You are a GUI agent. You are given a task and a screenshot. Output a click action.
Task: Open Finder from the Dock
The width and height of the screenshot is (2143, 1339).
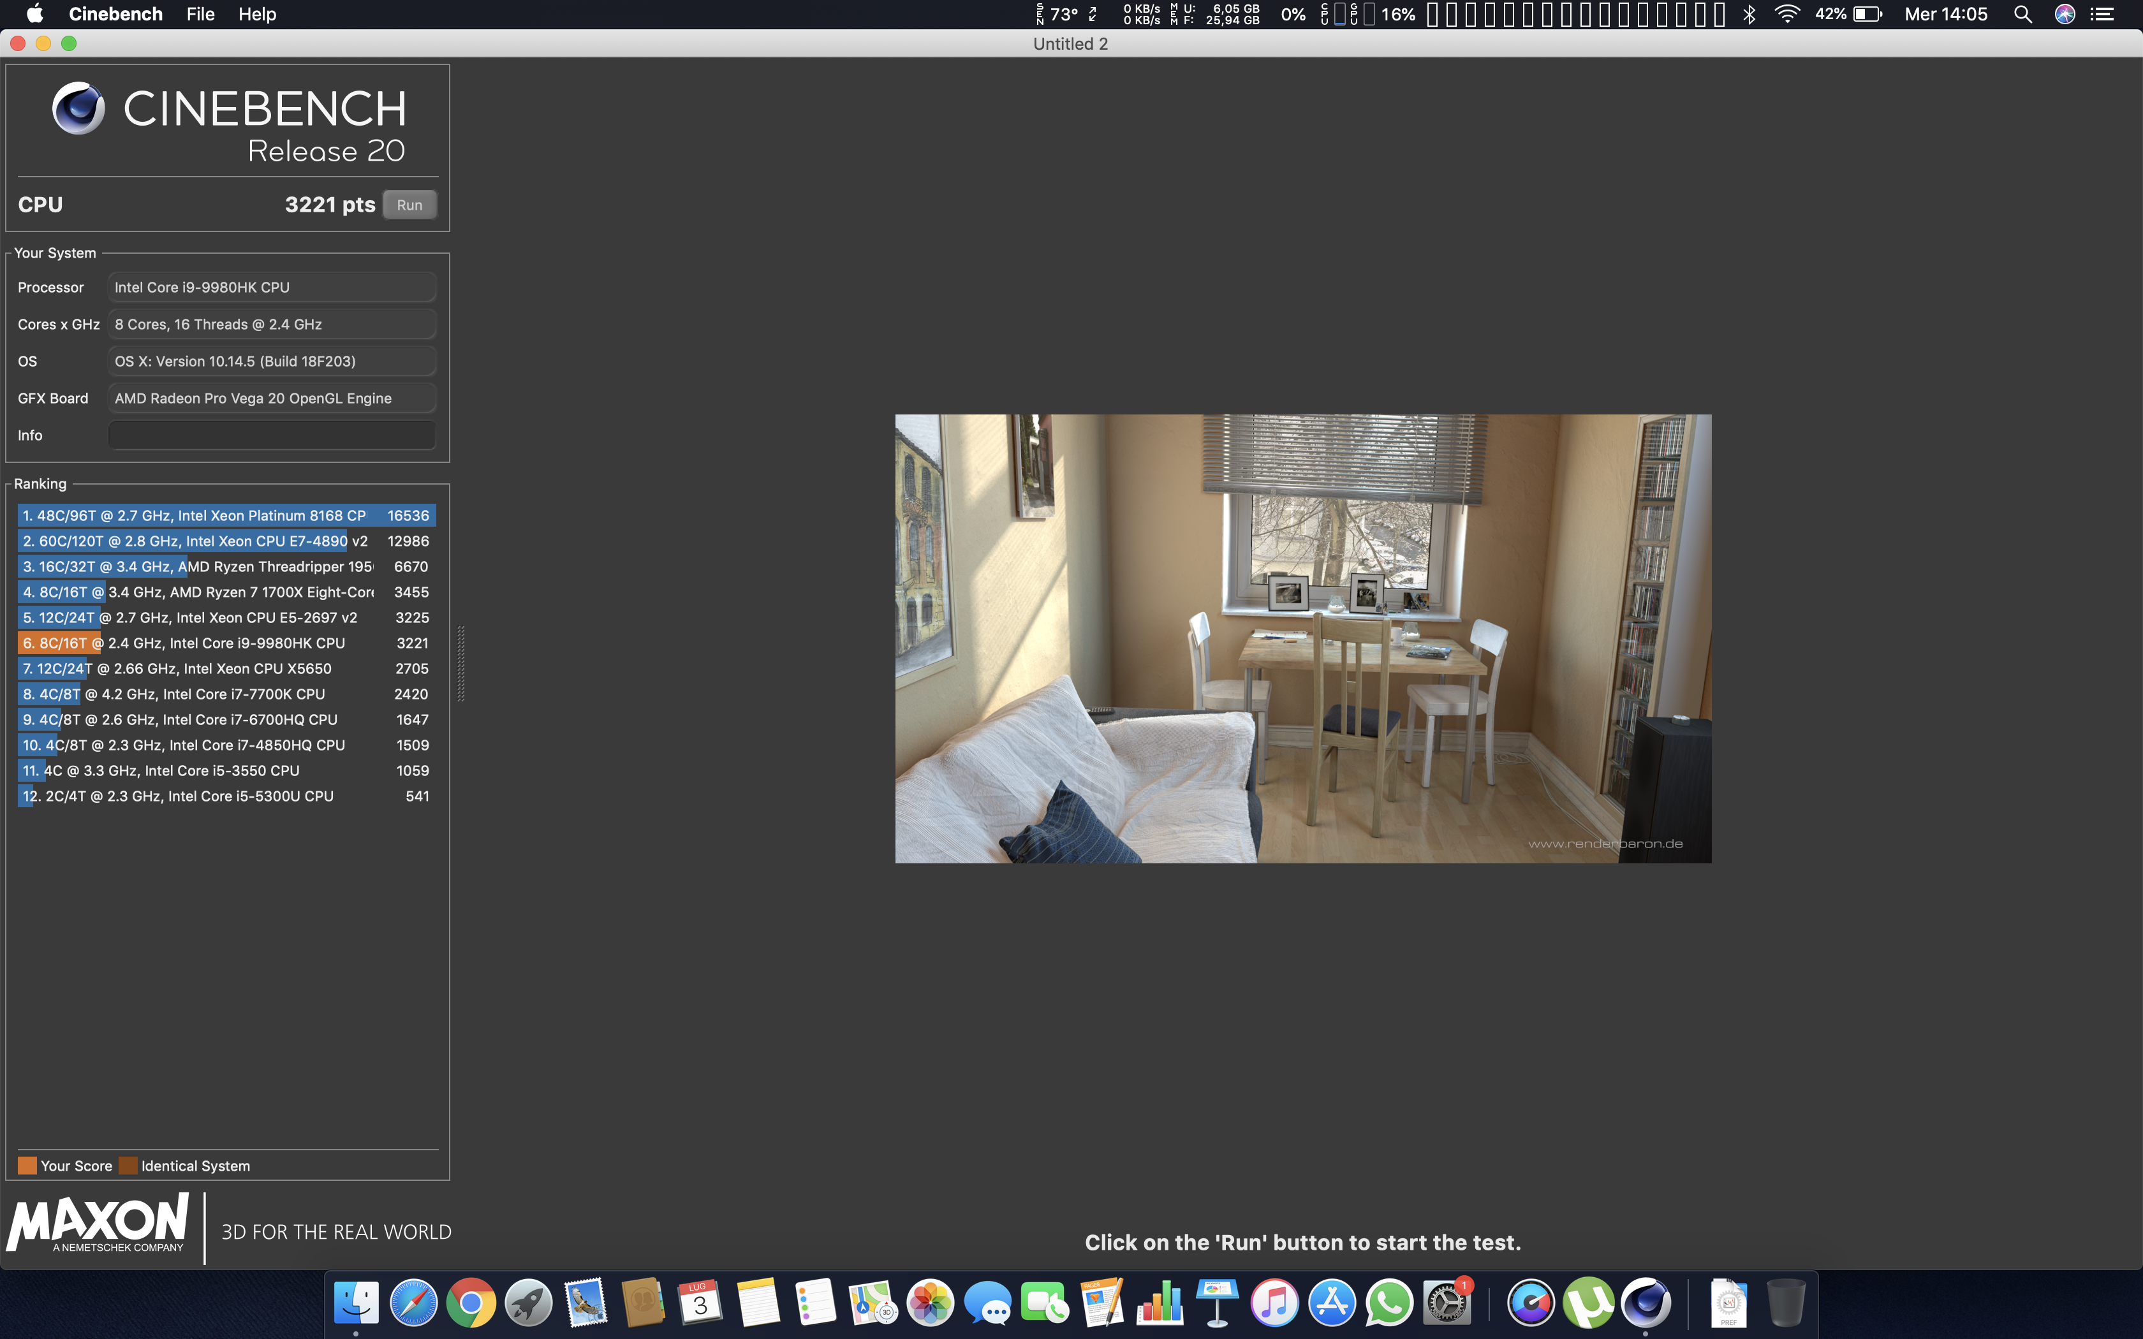(x=356, y=1303)
